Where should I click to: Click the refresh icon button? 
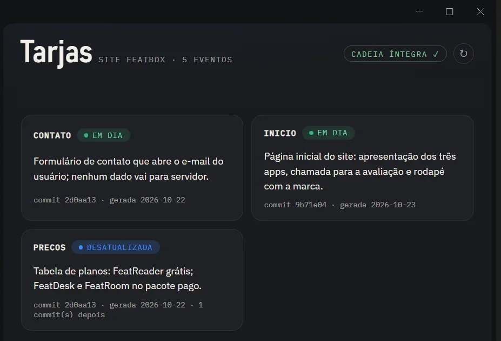point(463,54)
